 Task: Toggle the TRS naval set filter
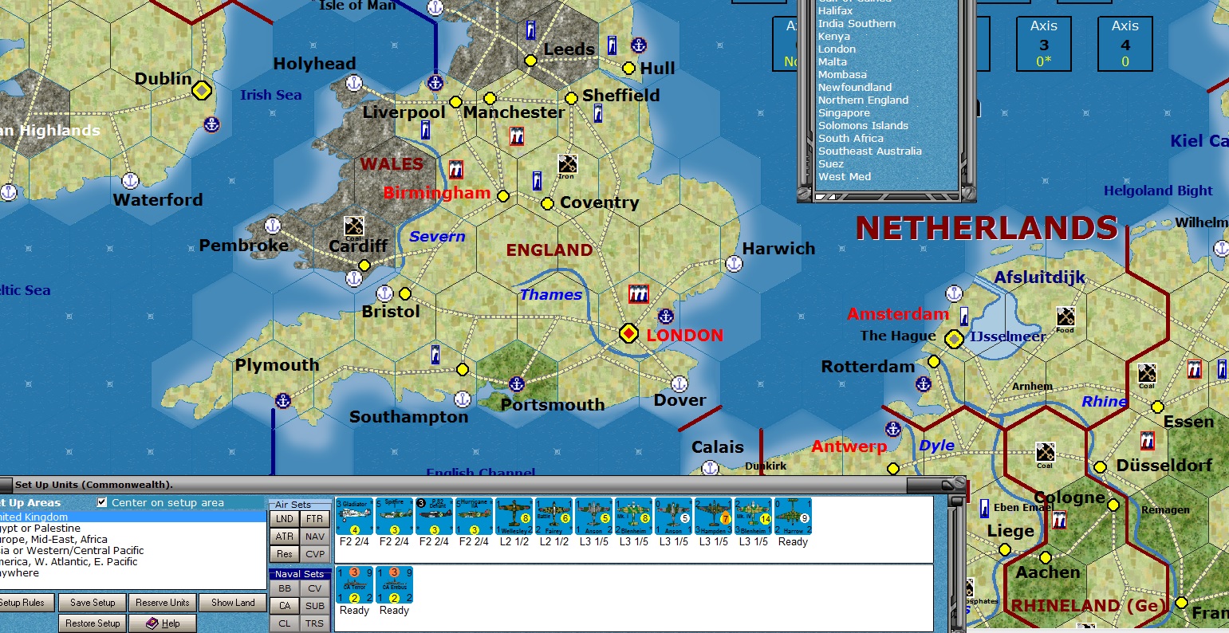coord(315,624)
